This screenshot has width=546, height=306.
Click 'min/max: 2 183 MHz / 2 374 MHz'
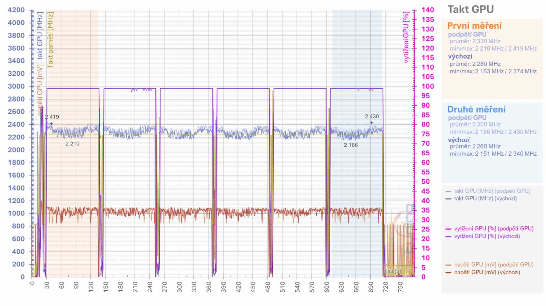[x=493, y=72]
